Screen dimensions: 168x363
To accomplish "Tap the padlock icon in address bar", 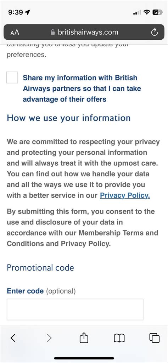I will [x=53, y=32].
